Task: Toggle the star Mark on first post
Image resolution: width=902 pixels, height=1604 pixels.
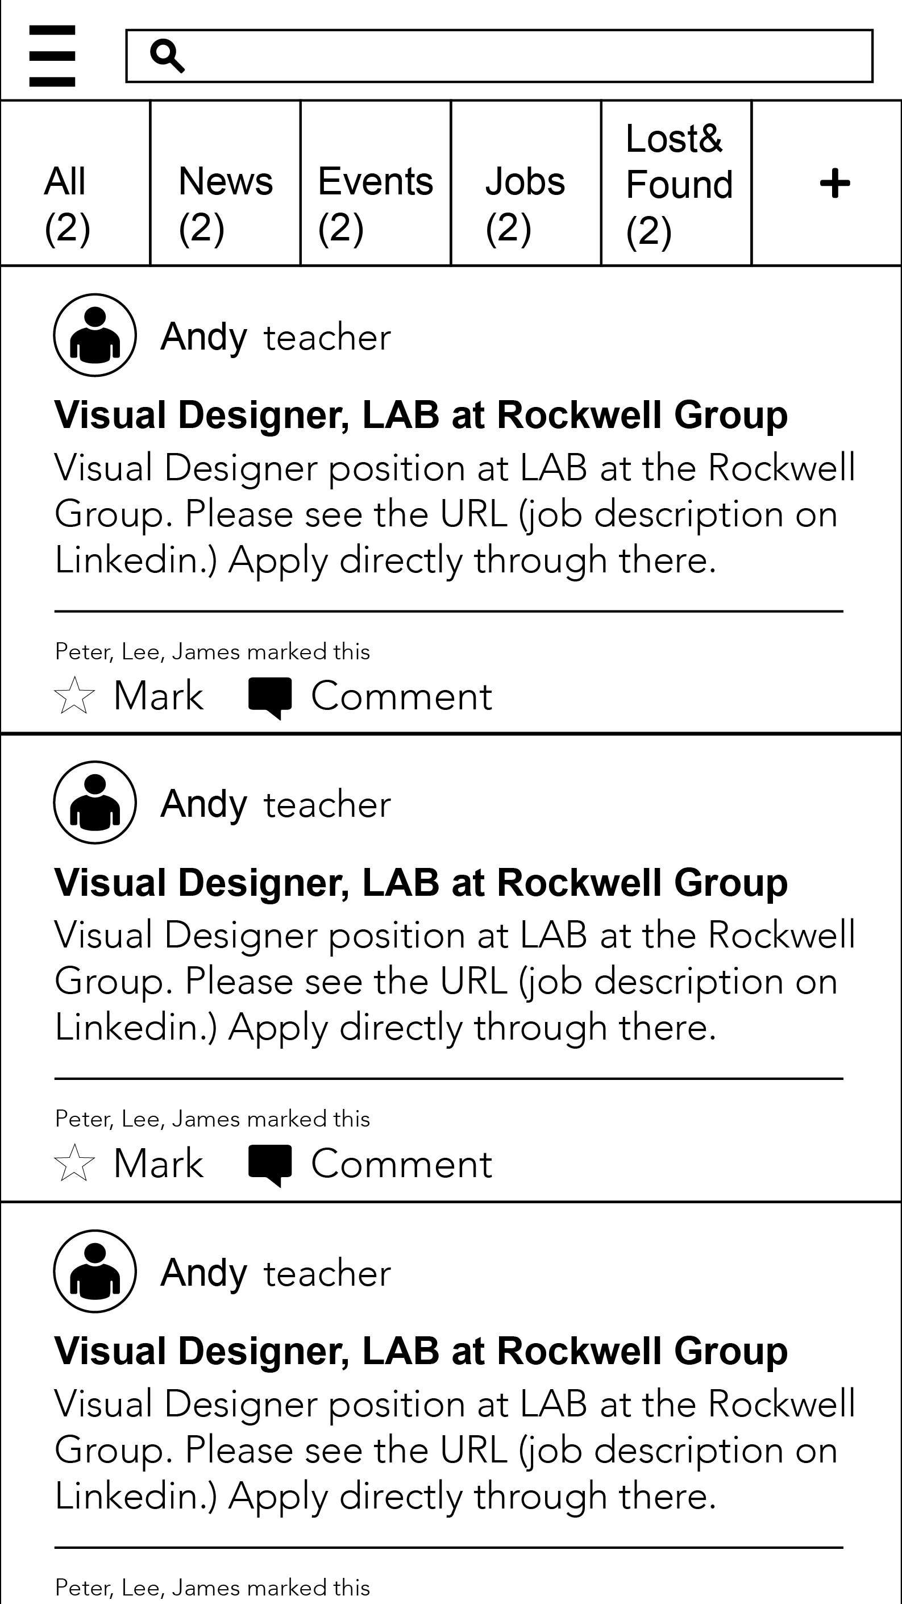Action: tap(74, 696)
